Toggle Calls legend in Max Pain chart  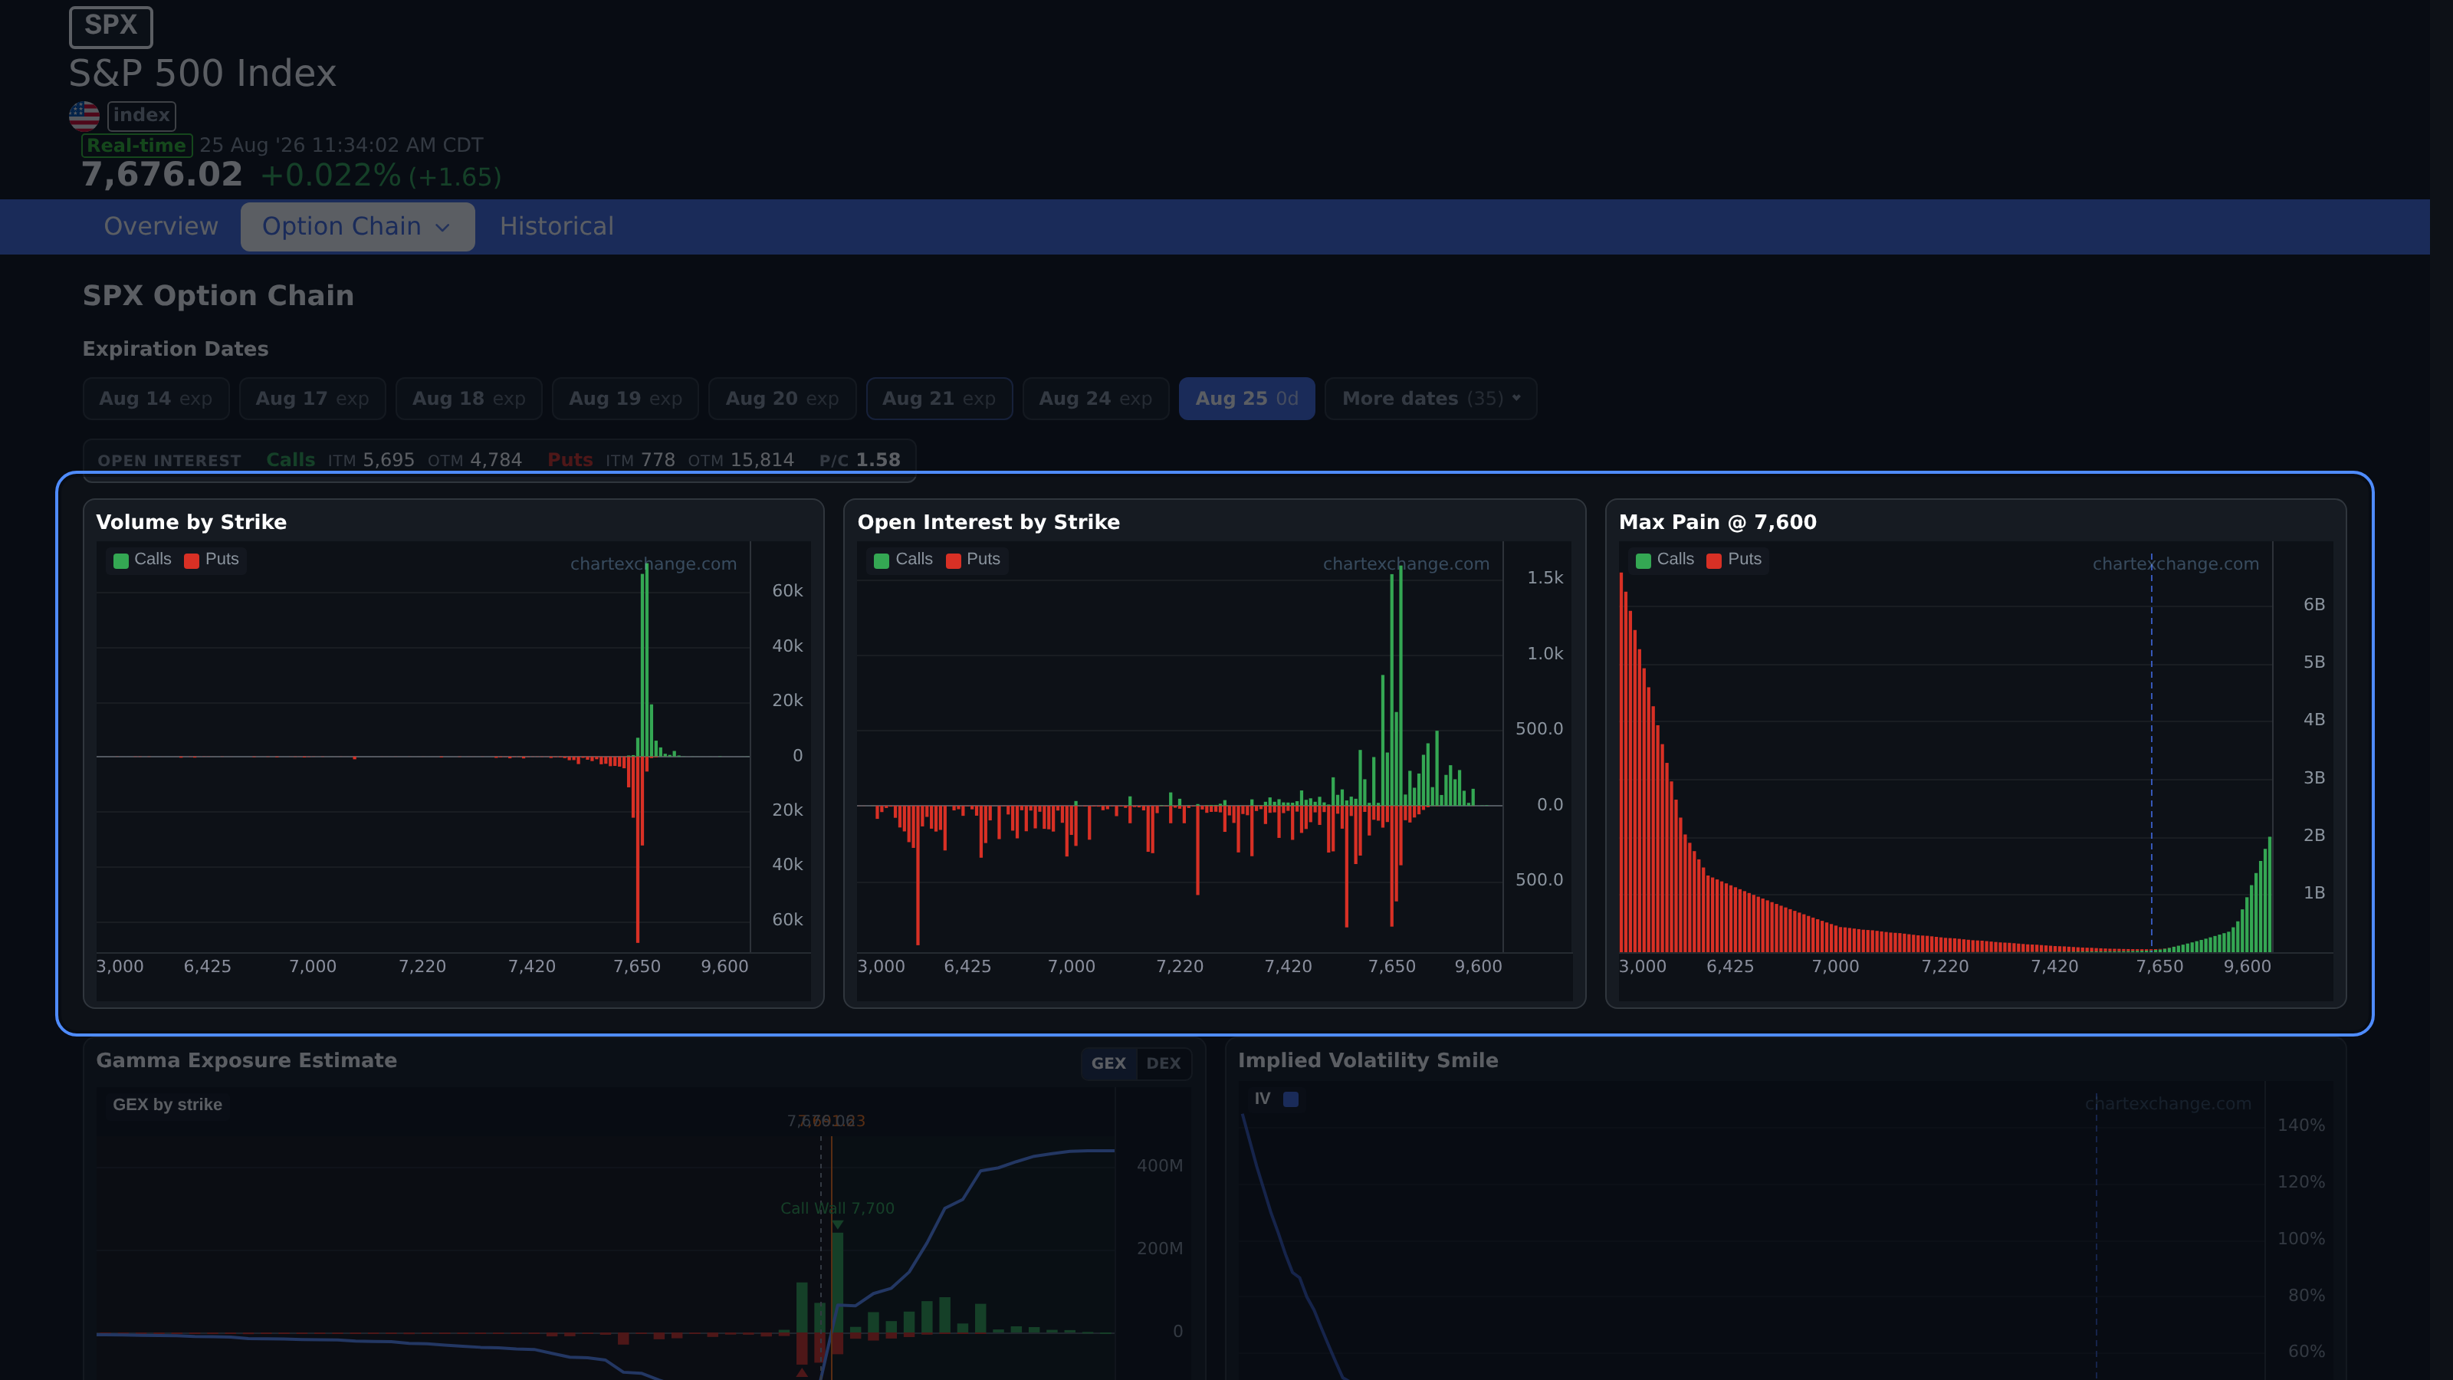1664,559
